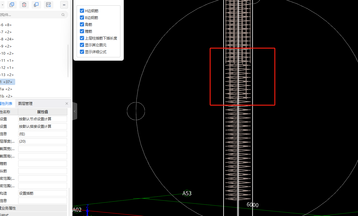Close the properties panel with X
Image resolution: width=358 pixels, height=216 pixels.
(67, 103)
